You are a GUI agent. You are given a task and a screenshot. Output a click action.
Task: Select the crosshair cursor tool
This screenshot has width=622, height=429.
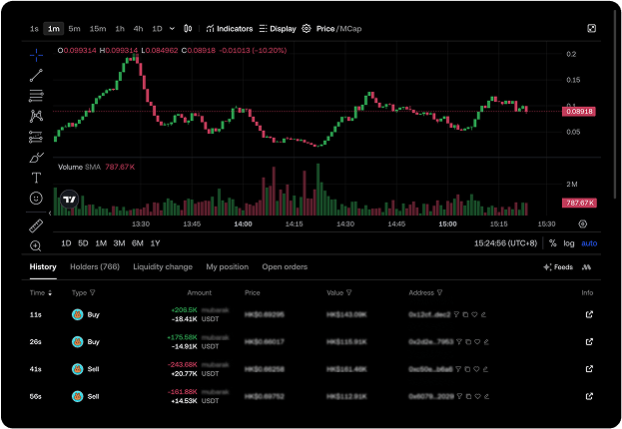click(36, 54)
